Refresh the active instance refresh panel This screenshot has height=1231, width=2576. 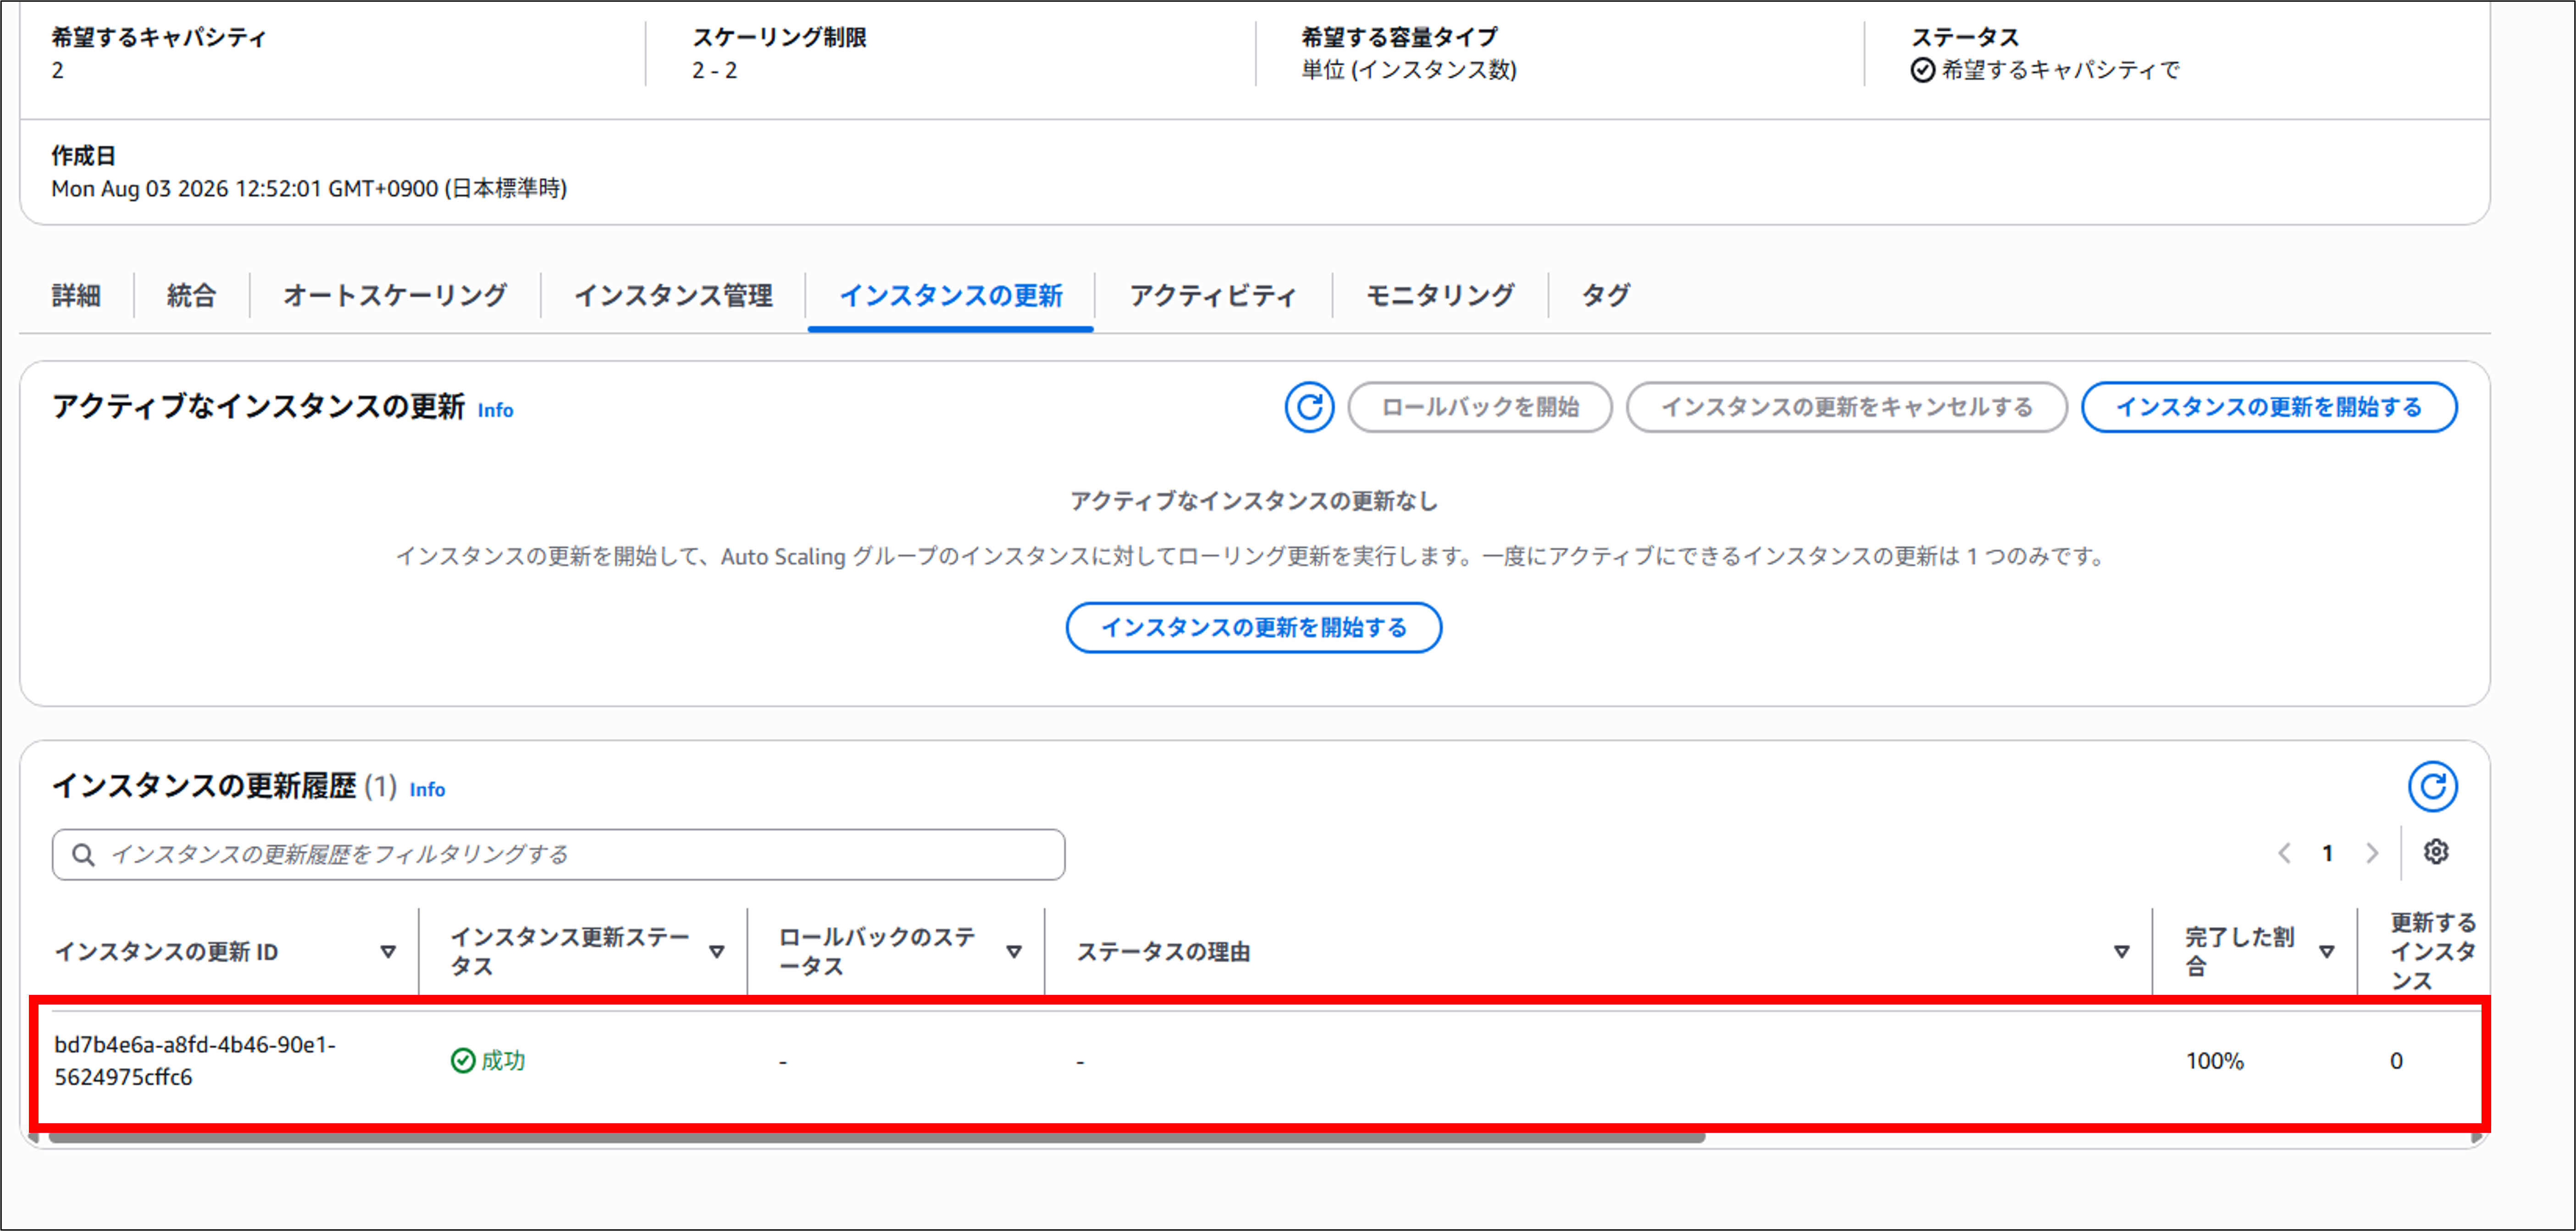[x=1309, y=407]
